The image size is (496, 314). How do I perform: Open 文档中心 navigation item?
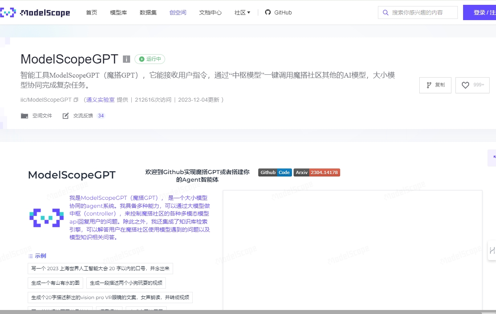pos(210,12)
